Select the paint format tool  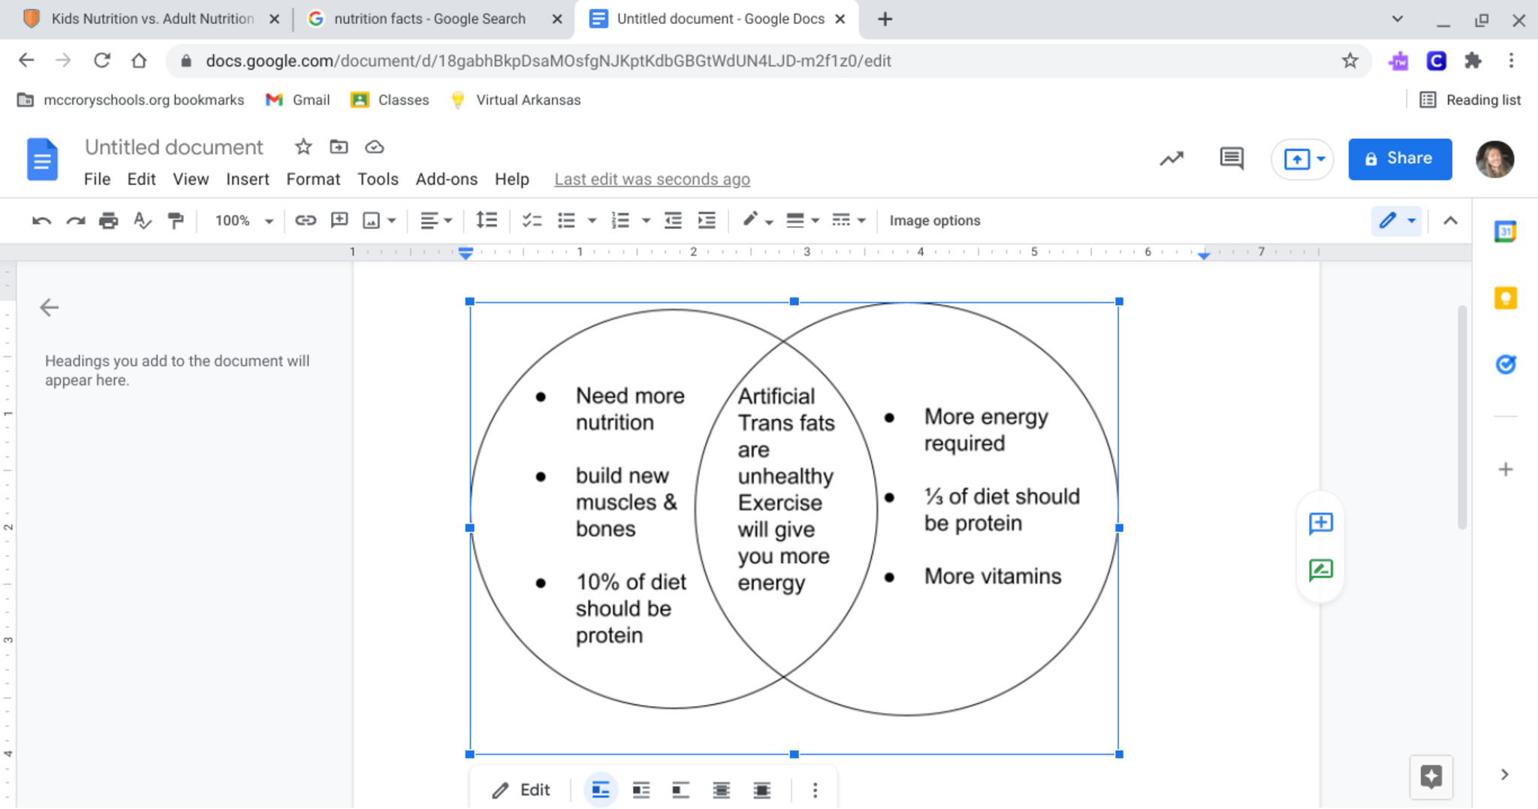176,221
